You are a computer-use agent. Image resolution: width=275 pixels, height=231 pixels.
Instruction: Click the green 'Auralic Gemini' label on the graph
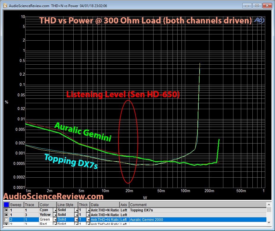[83, 132]
